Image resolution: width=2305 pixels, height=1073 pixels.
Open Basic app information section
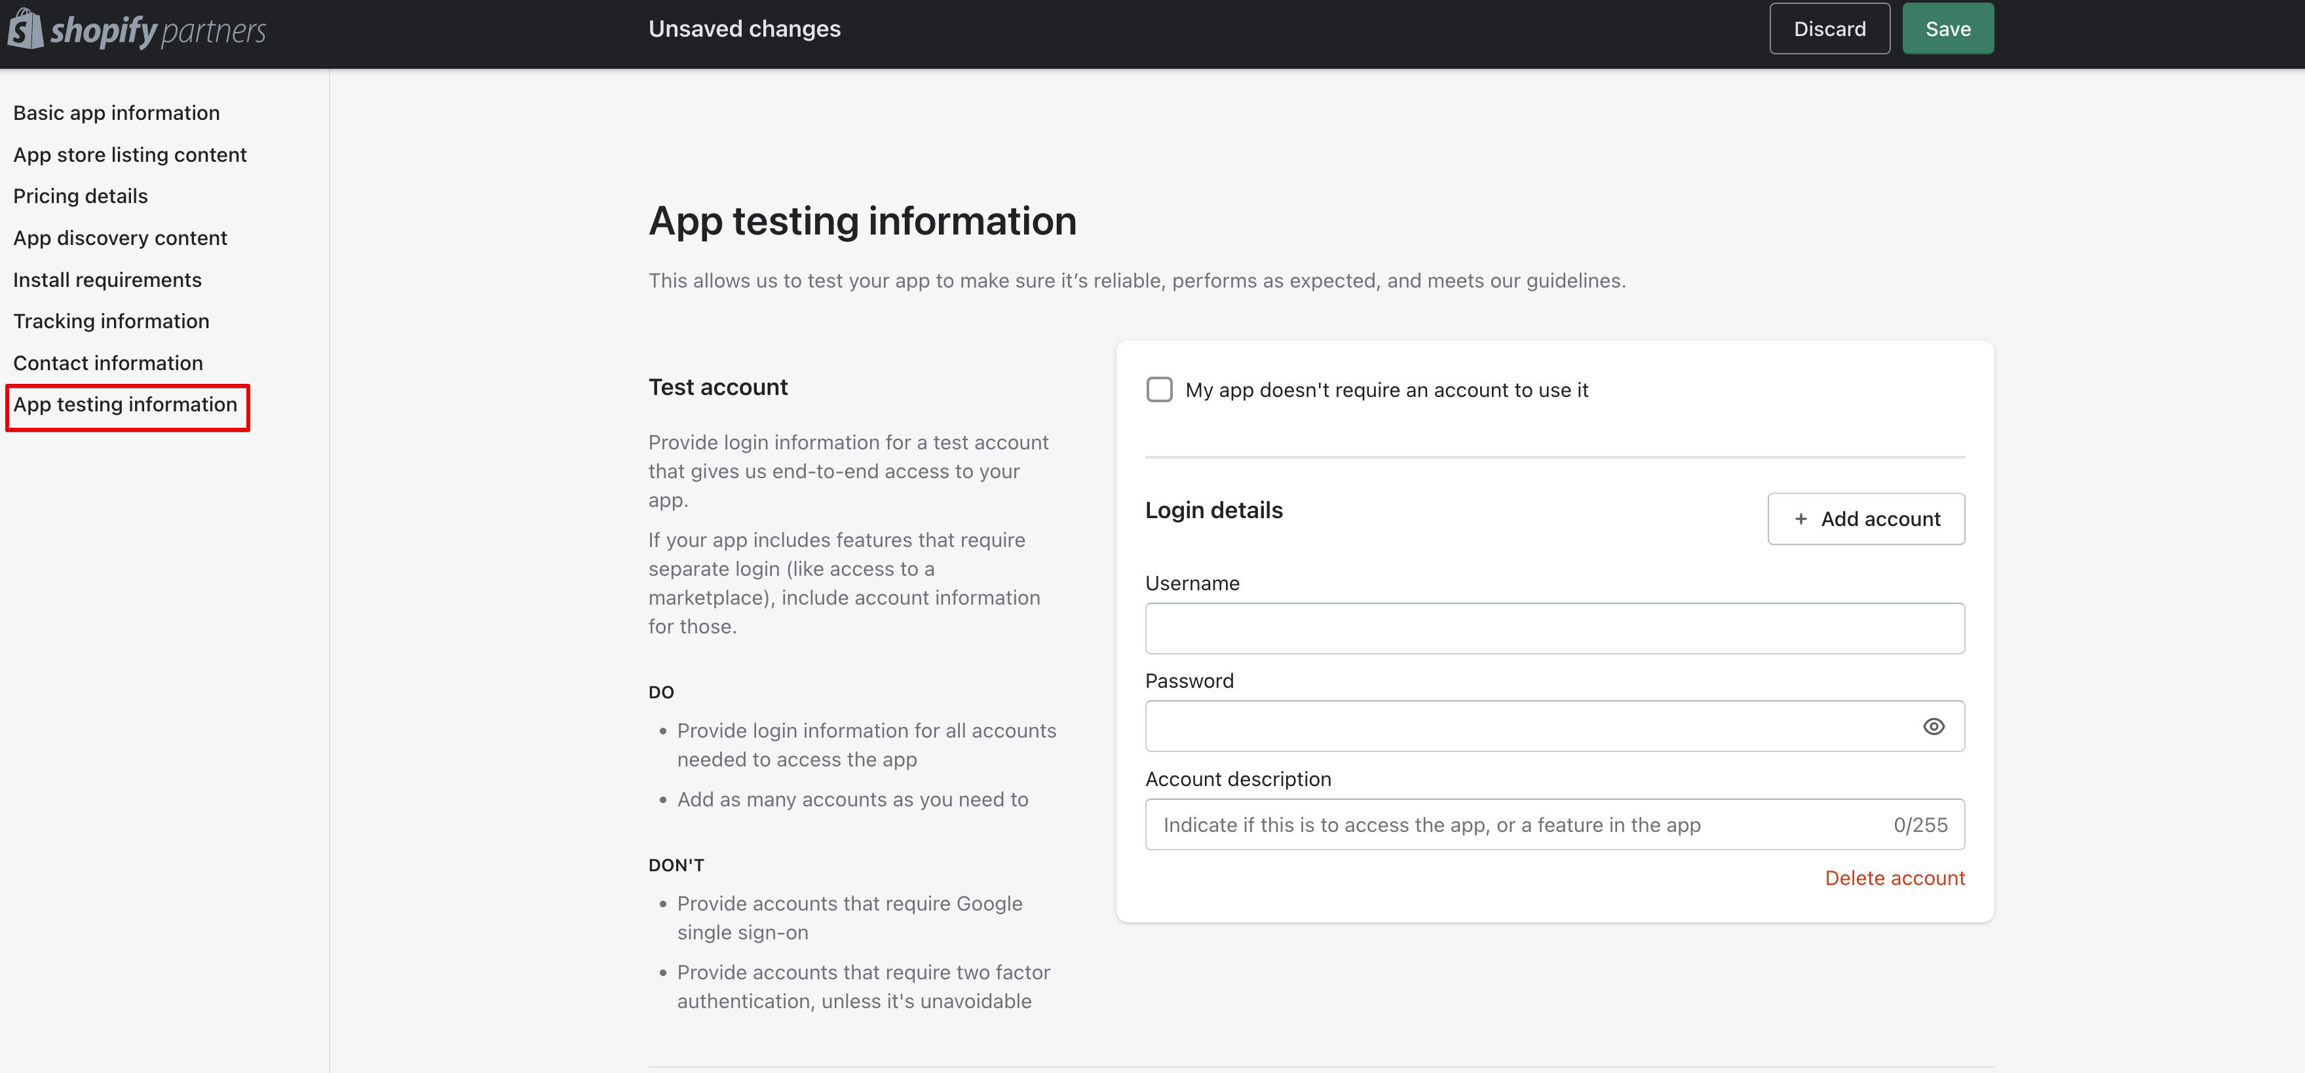(x=117, y=113)
